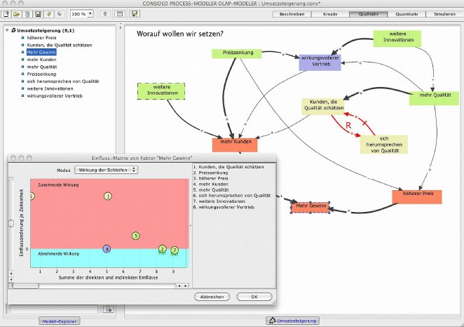Click bubble 2 in the influence matrix
This screenshot has width=464, height=327.
coord(162,249)
